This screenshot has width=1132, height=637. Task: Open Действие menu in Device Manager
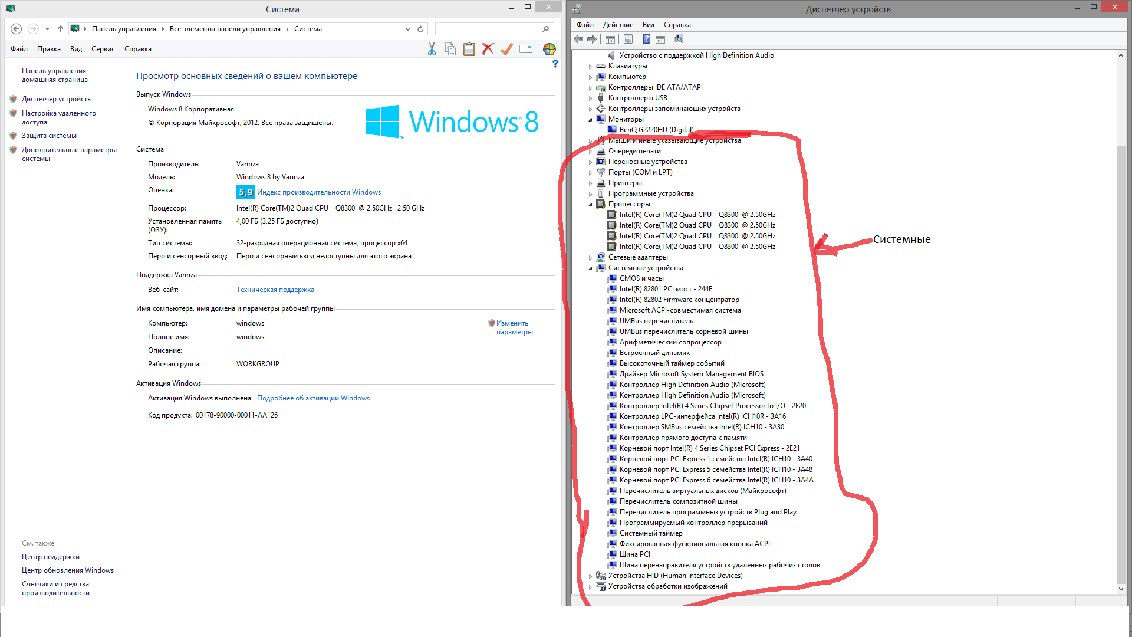pos(618,25)
